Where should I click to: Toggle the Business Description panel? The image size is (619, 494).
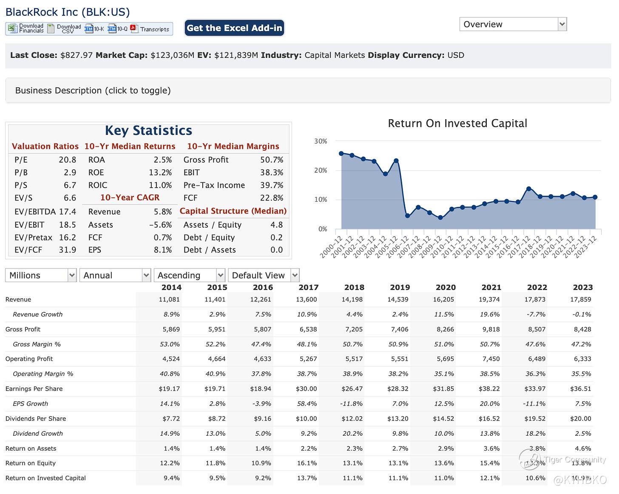pyautogui.click(x=308, y=90)
